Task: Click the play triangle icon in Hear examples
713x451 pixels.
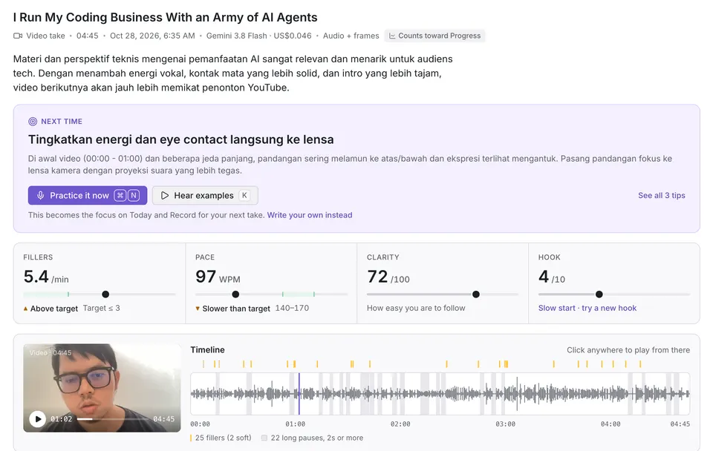Action: [x=165, y=195]
